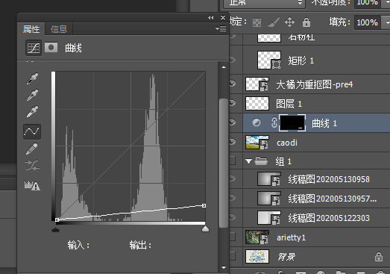Click the curves adjustment icon button
Viewport: 390px width, 274px height.
click(34, 48)
